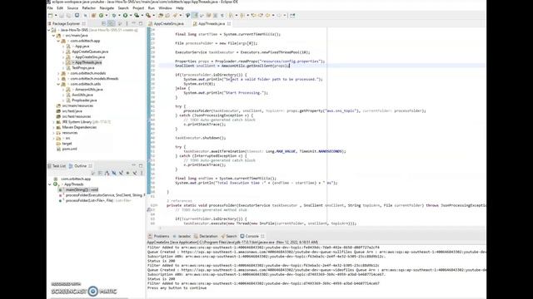Minimize the Package Explorer view

click(133, 24)
